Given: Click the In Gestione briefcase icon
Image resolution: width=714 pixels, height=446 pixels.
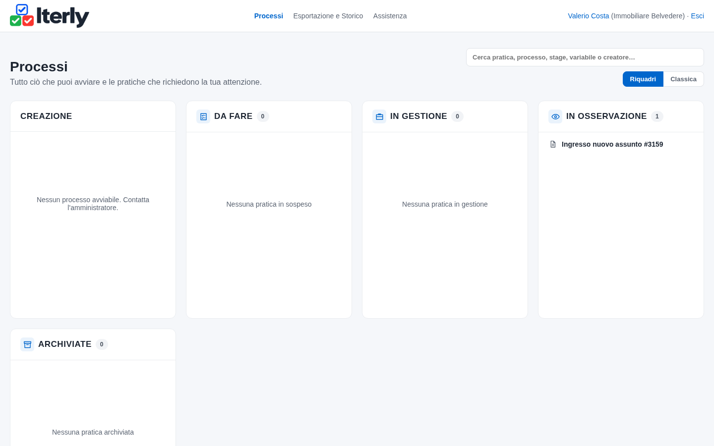Looking at the screenshot, I should point(379,116).
